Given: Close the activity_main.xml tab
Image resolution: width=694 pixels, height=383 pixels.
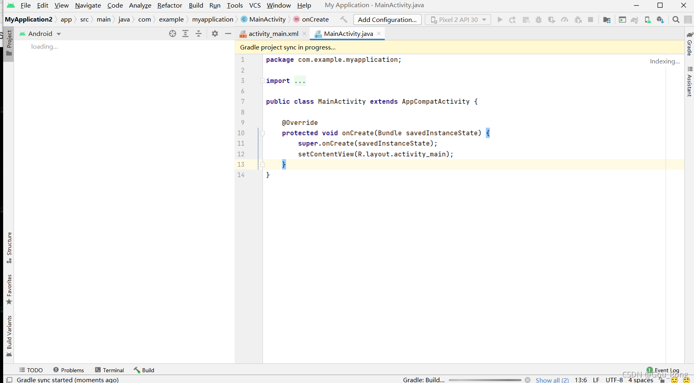Looking at the screenshot, I should pyautogui.click(x=304, y=34).
